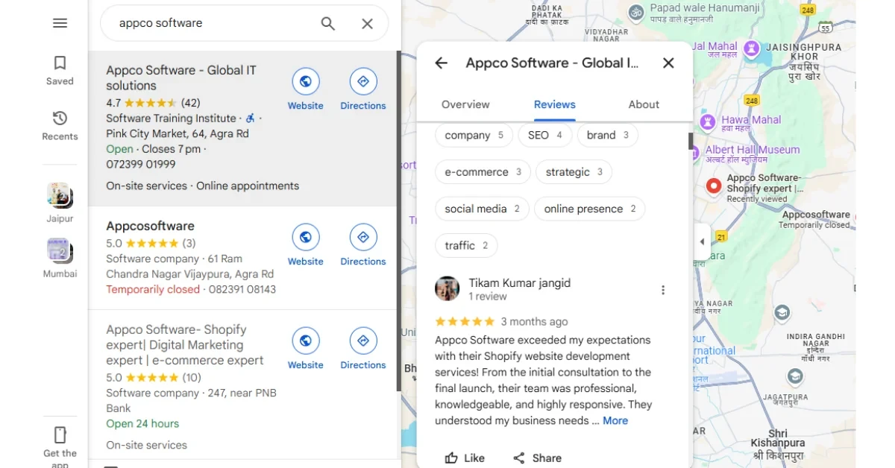Open the Saved places bookmark icon
The height and width of the screenshot is (468, 895).
click(60, 63)
